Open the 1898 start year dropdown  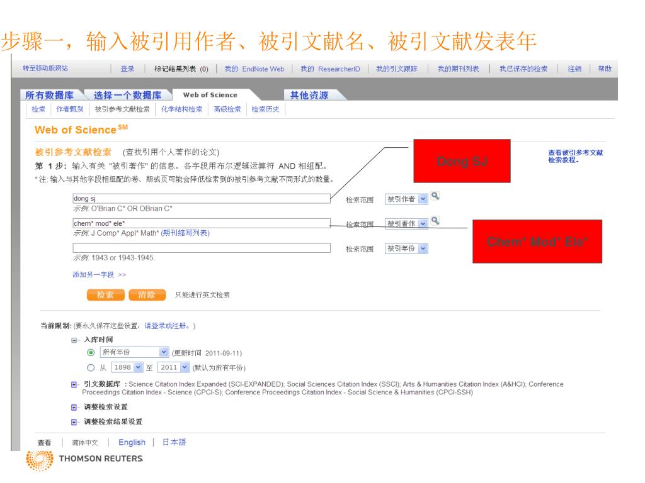(x=127, y=367)
